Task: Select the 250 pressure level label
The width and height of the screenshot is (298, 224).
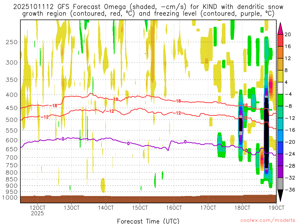Action: coord(11,42)
